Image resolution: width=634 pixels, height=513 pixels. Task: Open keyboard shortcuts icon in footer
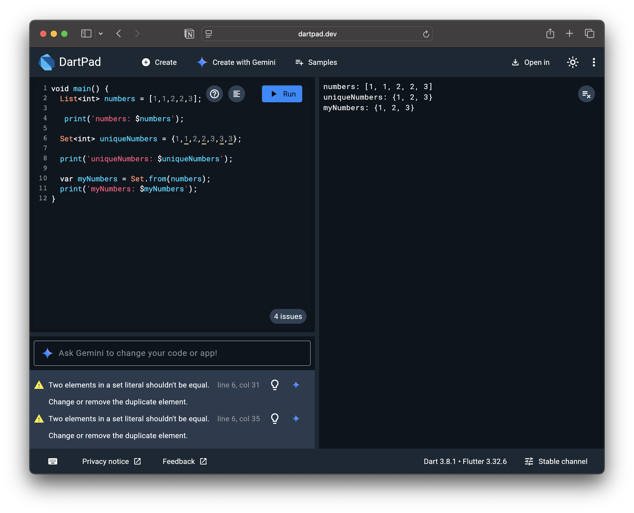tap(52, 461)
